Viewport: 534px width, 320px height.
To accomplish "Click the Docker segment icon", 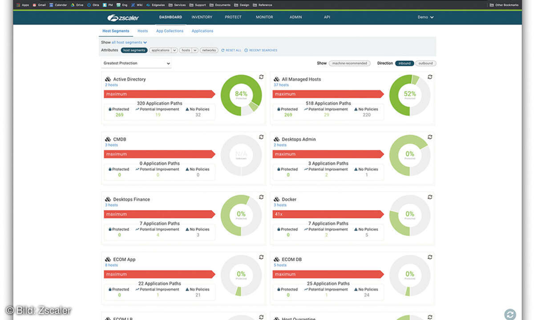I will (276, 199).
